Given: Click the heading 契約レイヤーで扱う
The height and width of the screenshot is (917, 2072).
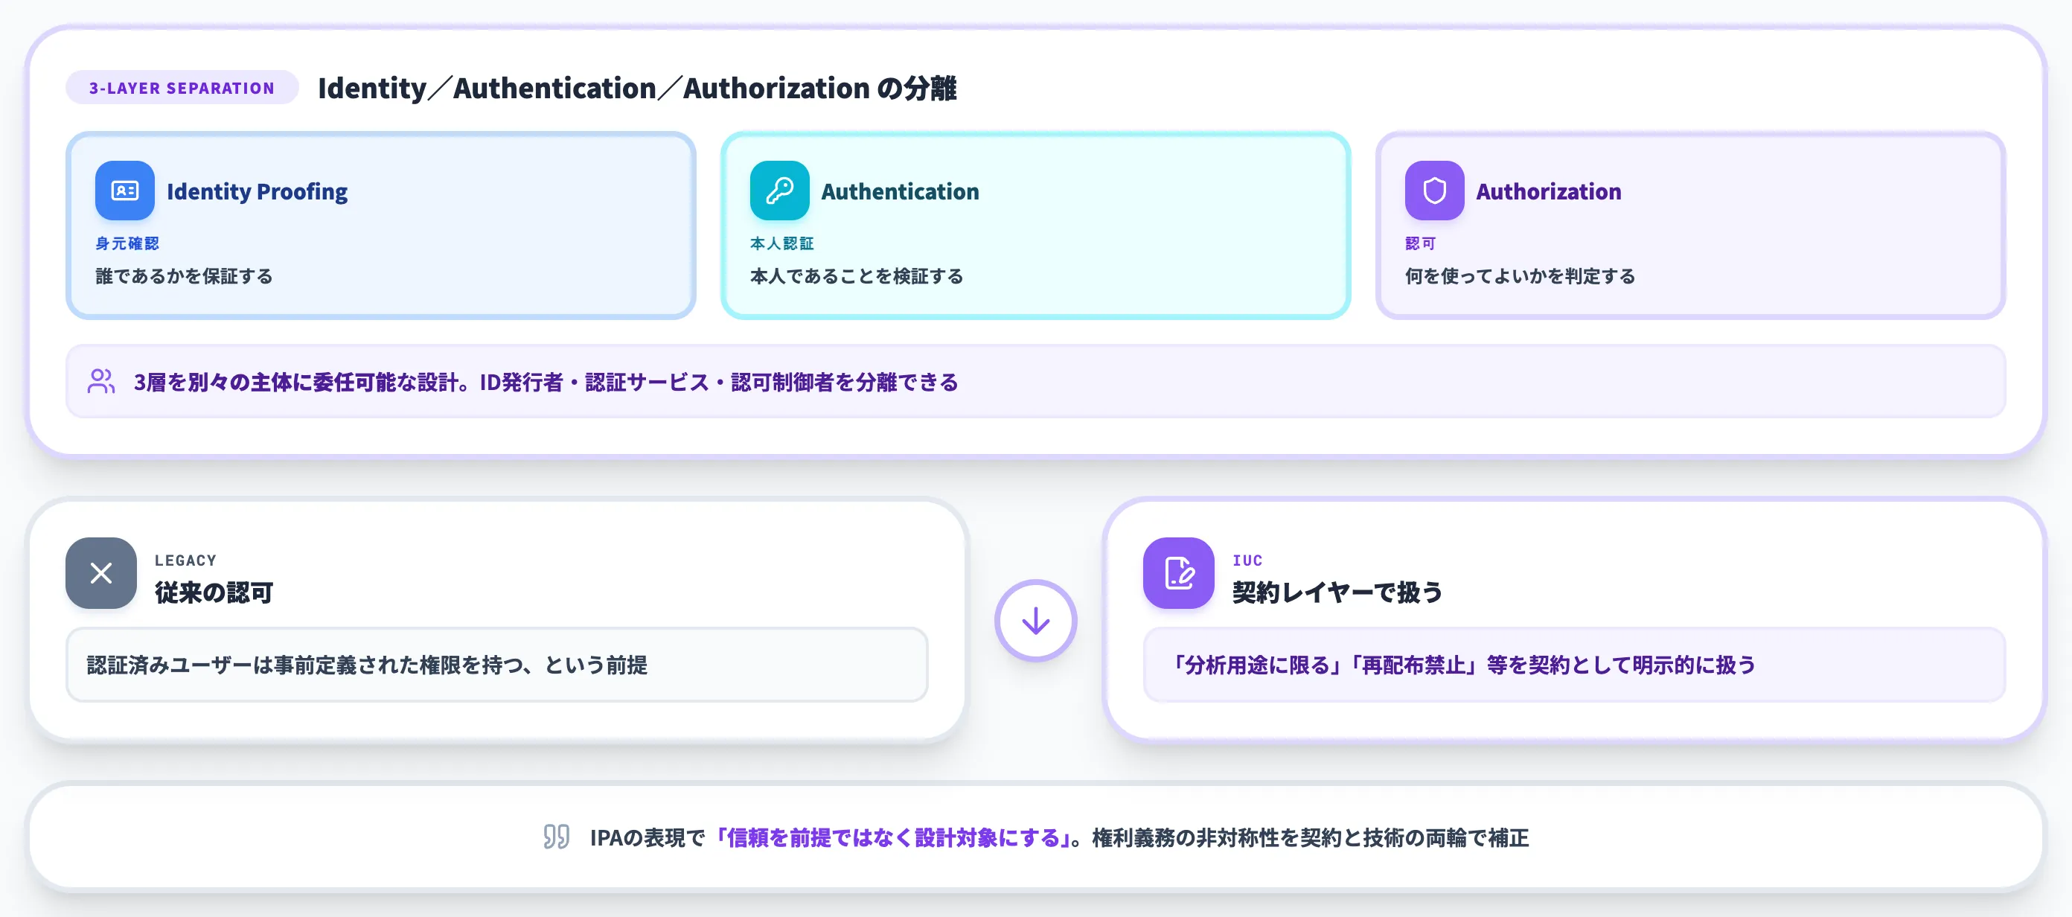Looking at the screenshot, I should click(1337, 592).
